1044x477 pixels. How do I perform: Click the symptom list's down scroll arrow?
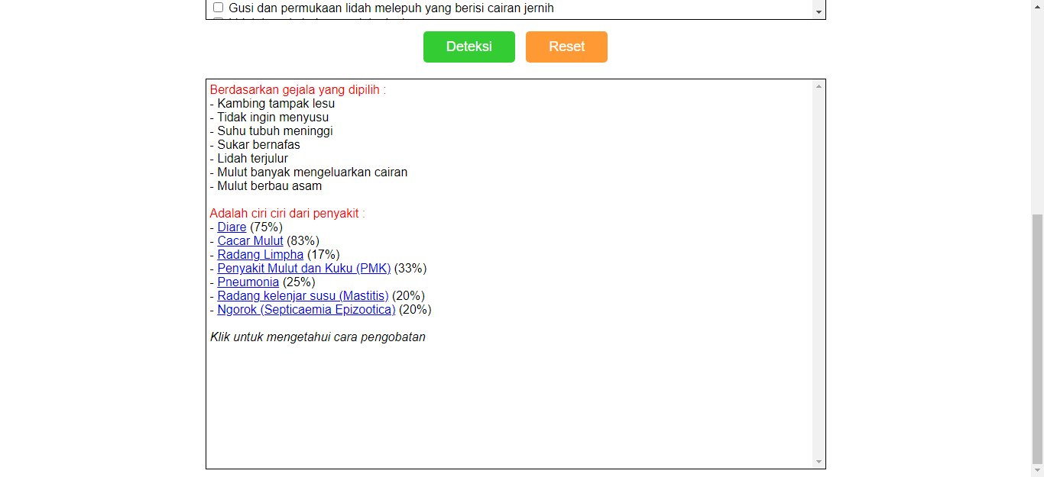(x=819, y=12)
